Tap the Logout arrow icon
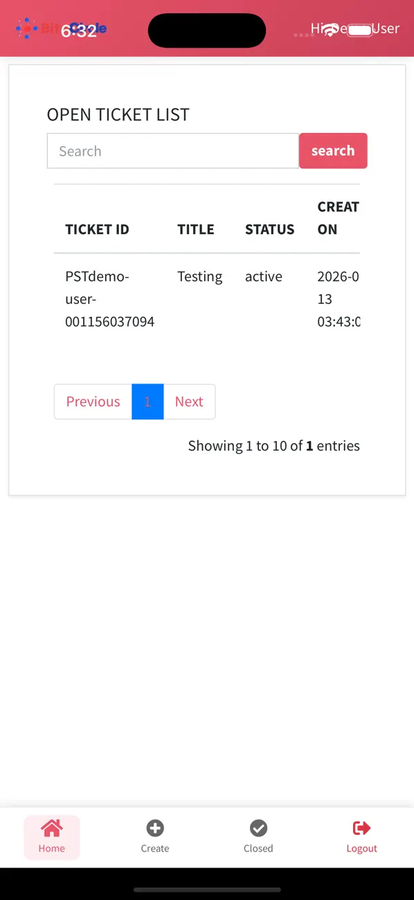Viewport: 414px width, 900px height. [361, 827]
